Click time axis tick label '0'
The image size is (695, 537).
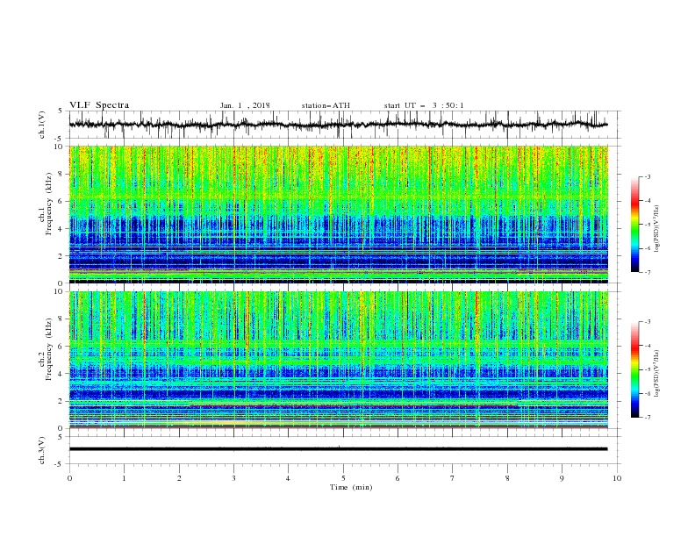(x=69, y=478)
